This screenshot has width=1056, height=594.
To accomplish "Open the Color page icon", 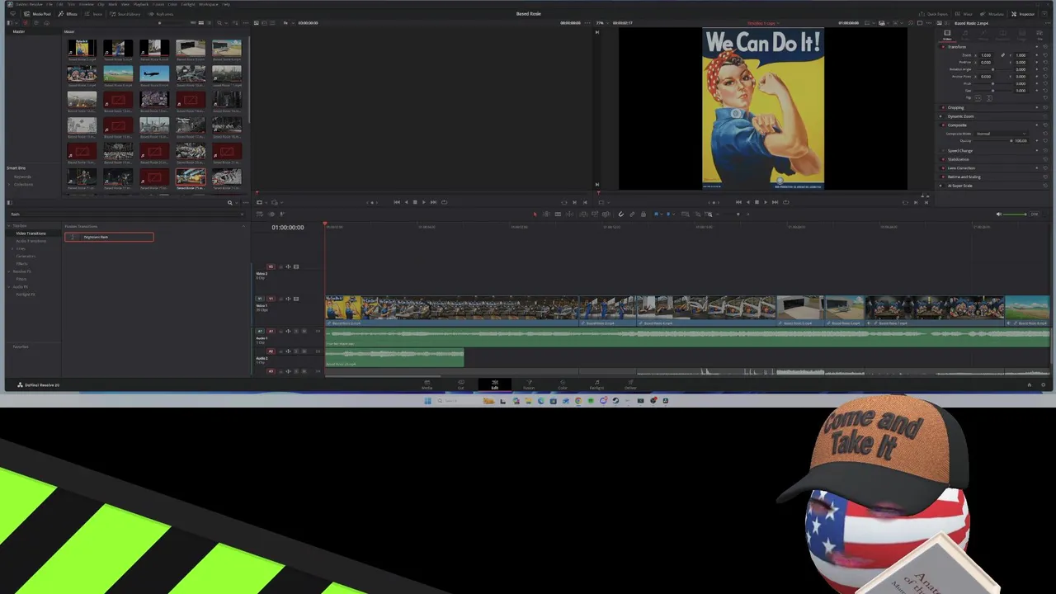I will point(563,384).
